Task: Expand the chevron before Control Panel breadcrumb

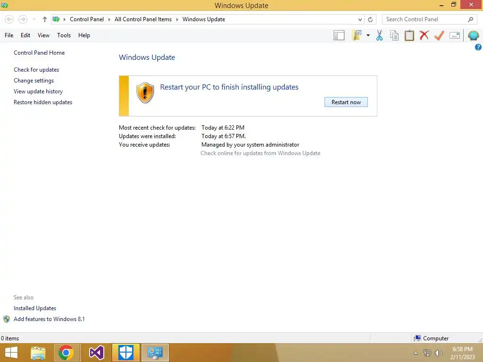Action: [64, 19]
